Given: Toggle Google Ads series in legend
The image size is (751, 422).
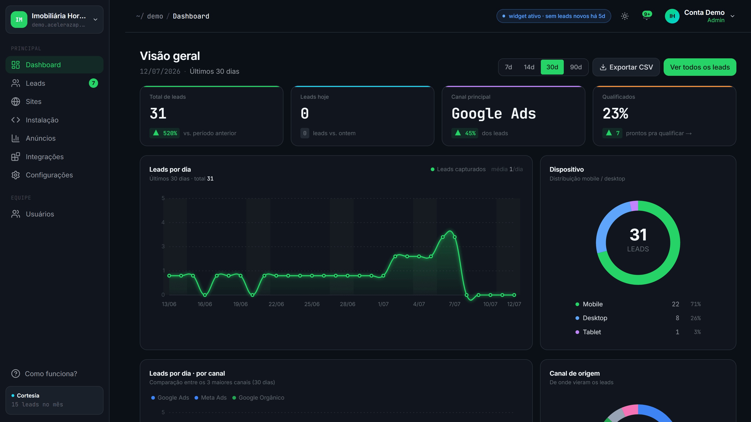Looking at the screenshot, I should (170, 398).
